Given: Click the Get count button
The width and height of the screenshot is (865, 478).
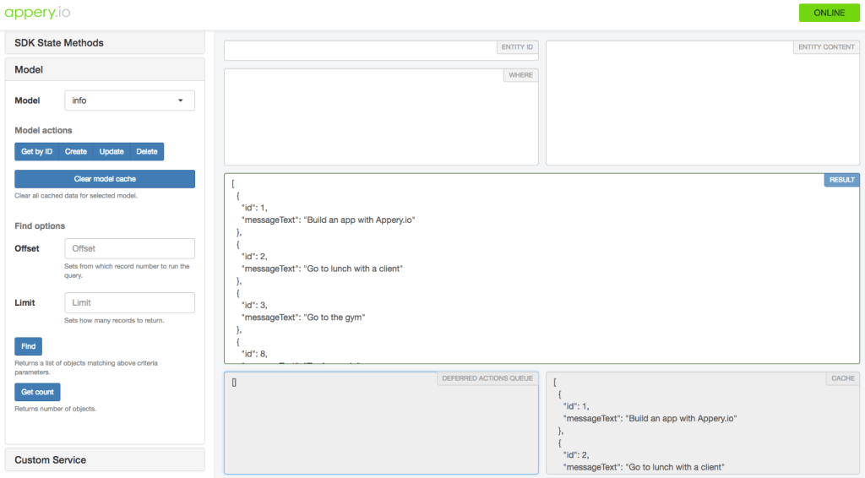Looking at the screenshot, I should coord(37,392).
